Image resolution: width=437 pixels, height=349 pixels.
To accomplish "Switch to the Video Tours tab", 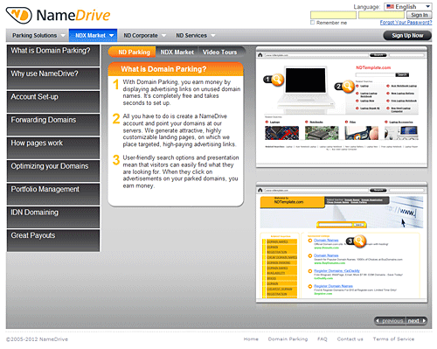I will pos(220,52).
